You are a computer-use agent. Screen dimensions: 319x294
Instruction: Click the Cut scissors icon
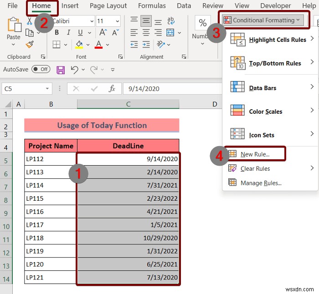(30, 21)
